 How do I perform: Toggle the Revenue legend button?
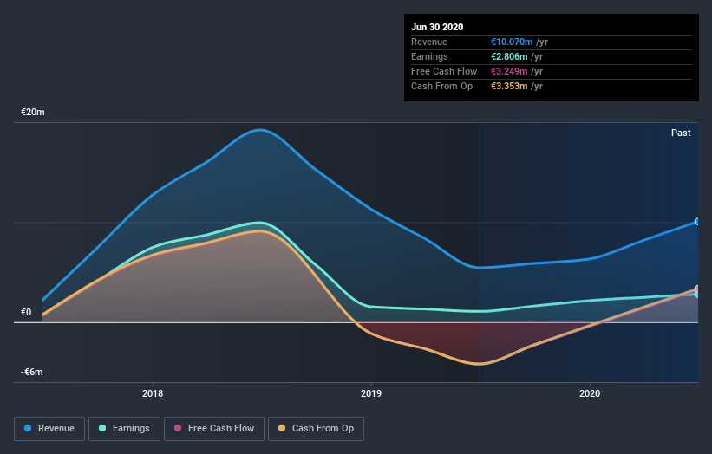click(x=49, y=429)
